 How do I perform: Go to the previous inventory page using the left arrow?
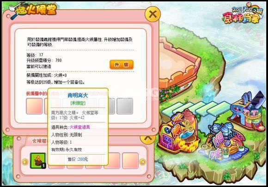coord(25,162)
